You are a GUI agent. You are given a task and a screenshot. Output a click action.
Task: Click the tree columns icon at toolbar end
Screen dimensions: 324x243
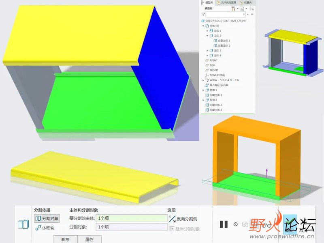pos(252,9)
